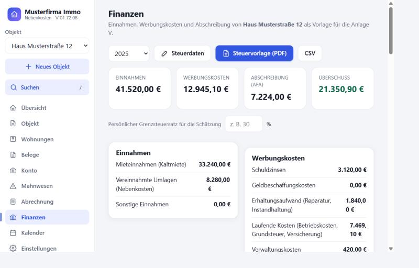This screenshot has width=419, height=268.
Task: Click the Grenzsteuersatz input field z. B. 30
Action: pyautogui.click(x=244, y=124)
